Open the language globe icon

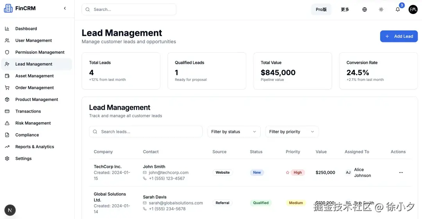(x=365, y=9)
